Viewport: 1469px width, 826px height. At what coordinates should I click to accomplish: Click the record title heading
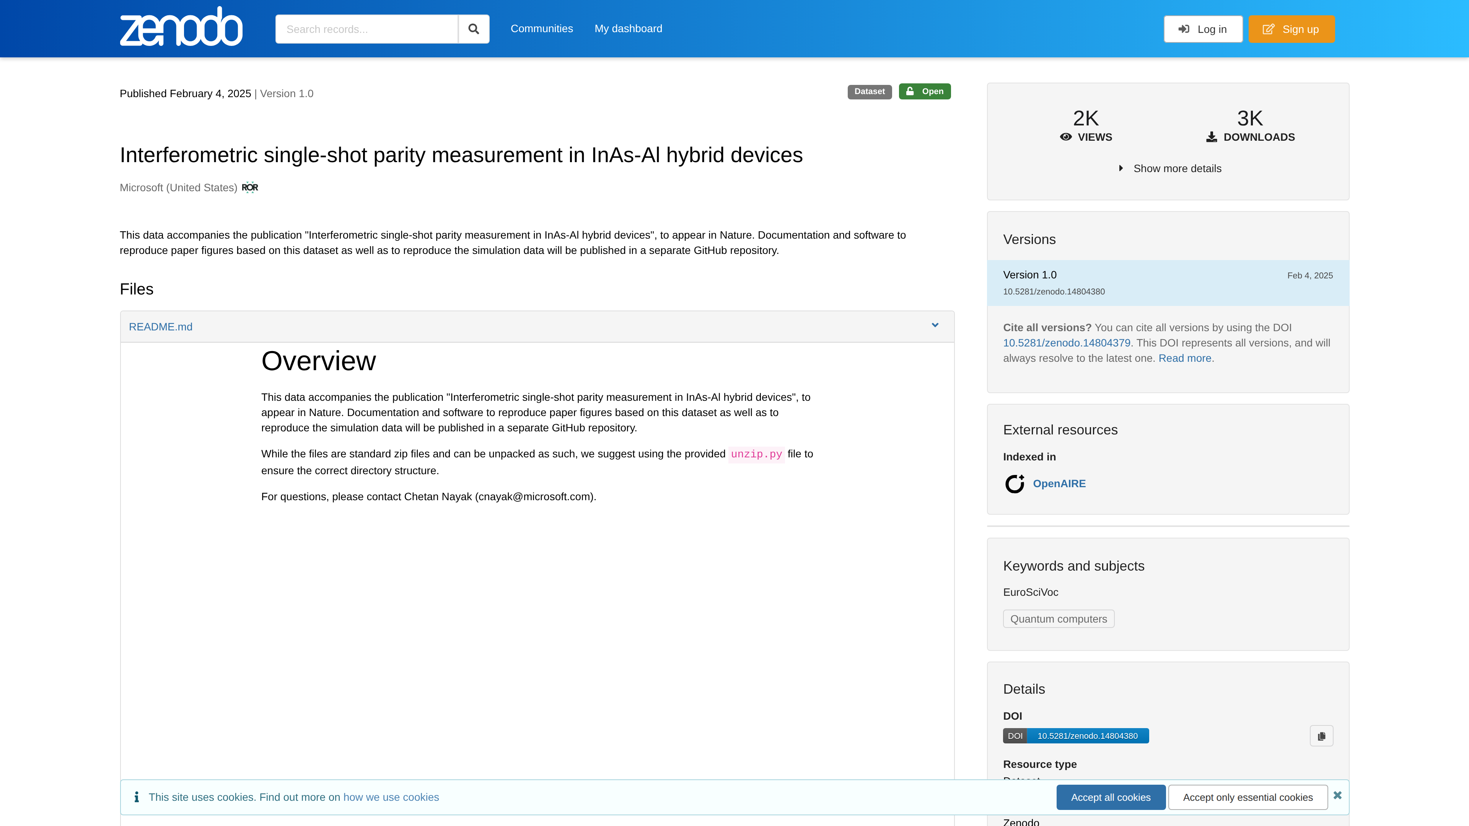[x=461, y=155]
